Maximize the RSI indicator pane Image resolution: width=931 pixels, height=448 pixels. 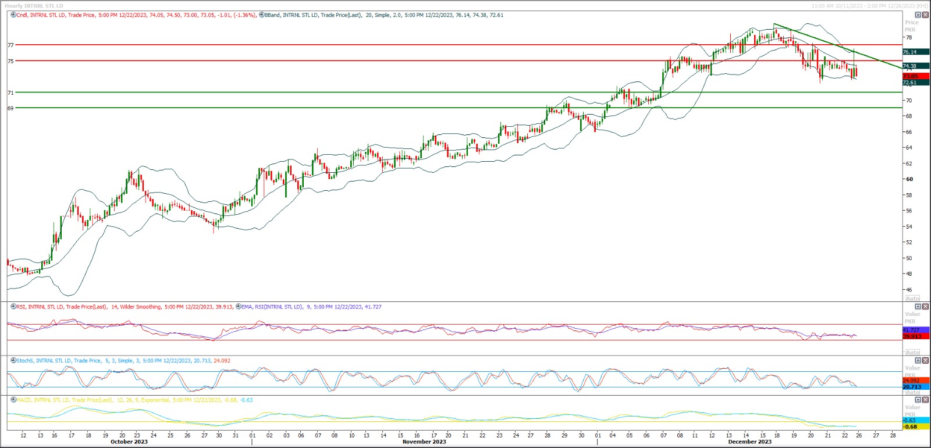point(918,307)
